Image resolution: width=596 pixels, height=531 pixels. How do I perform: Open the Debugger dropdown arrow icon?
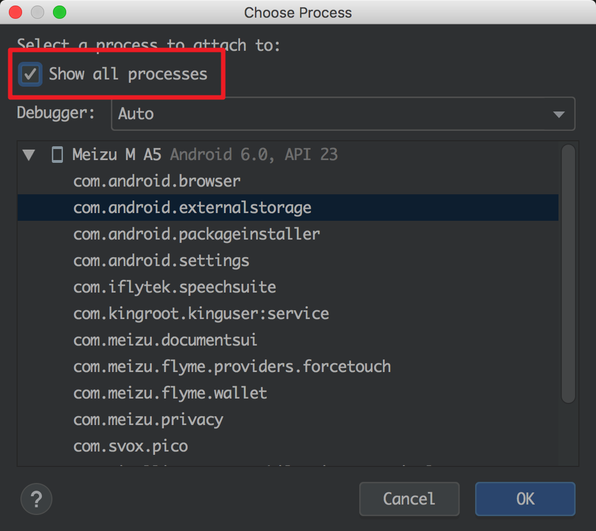[x=560, y=113]
